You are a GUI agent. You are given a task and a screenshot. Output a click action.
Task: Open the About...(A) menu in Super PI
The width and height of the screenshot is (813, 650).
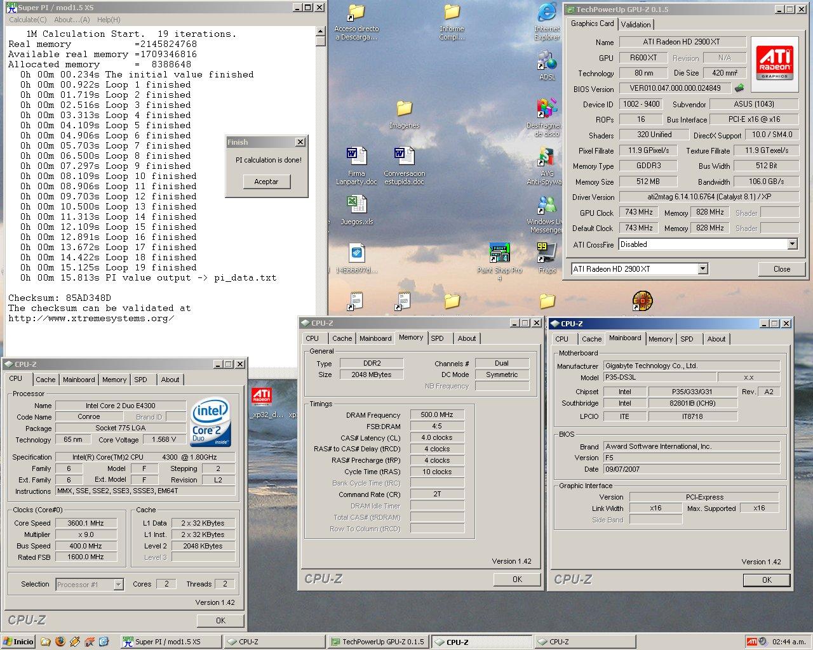click(x=72, y=20)
